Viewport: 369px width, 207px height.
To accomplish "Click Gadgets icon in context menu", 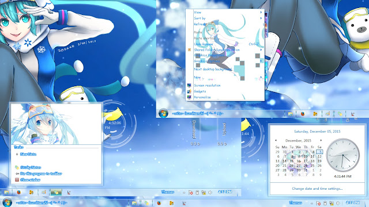I will [189, 91].
